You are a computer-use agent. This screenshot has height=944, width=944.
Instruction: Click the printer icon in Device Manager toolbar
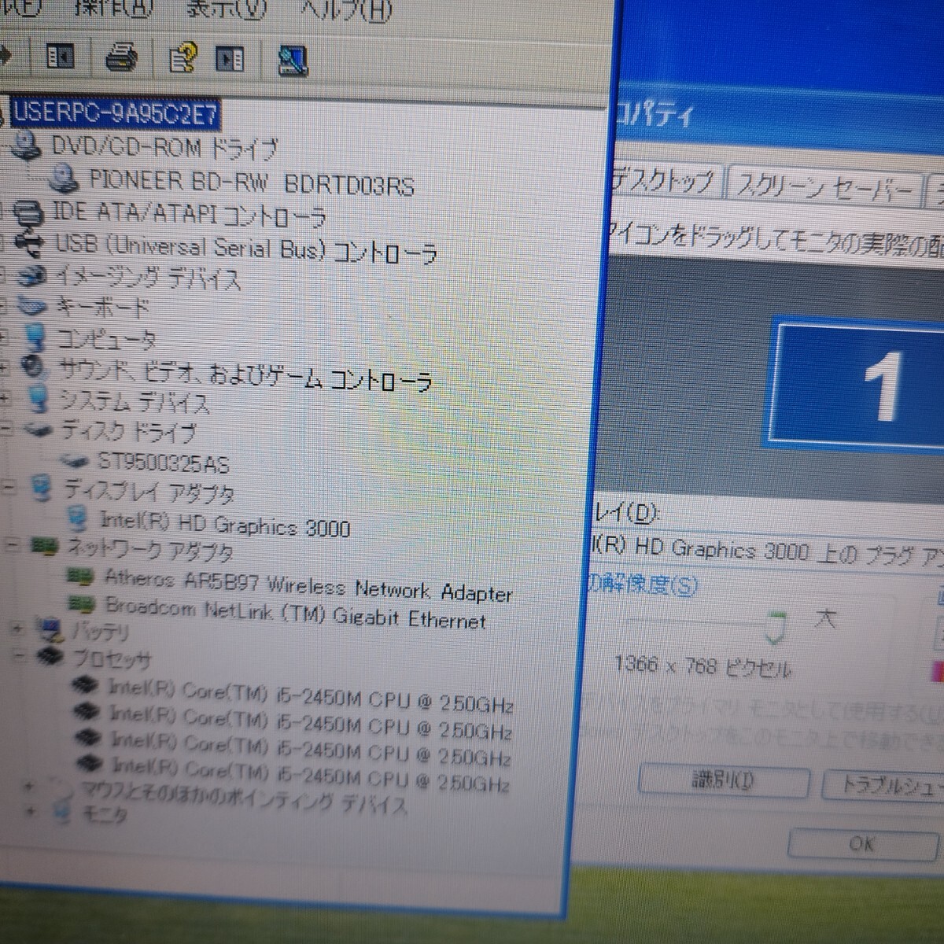coord(121,58)
